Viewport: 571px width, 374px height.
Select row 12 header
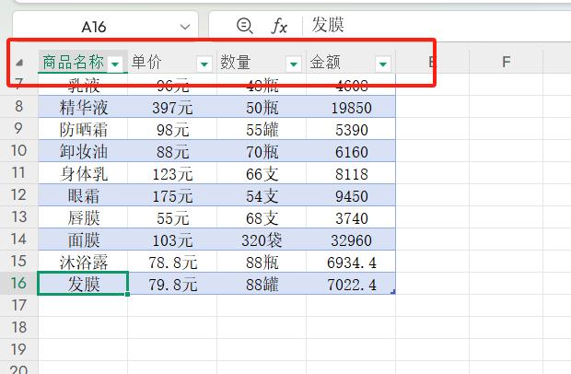(x=19, y=194)
